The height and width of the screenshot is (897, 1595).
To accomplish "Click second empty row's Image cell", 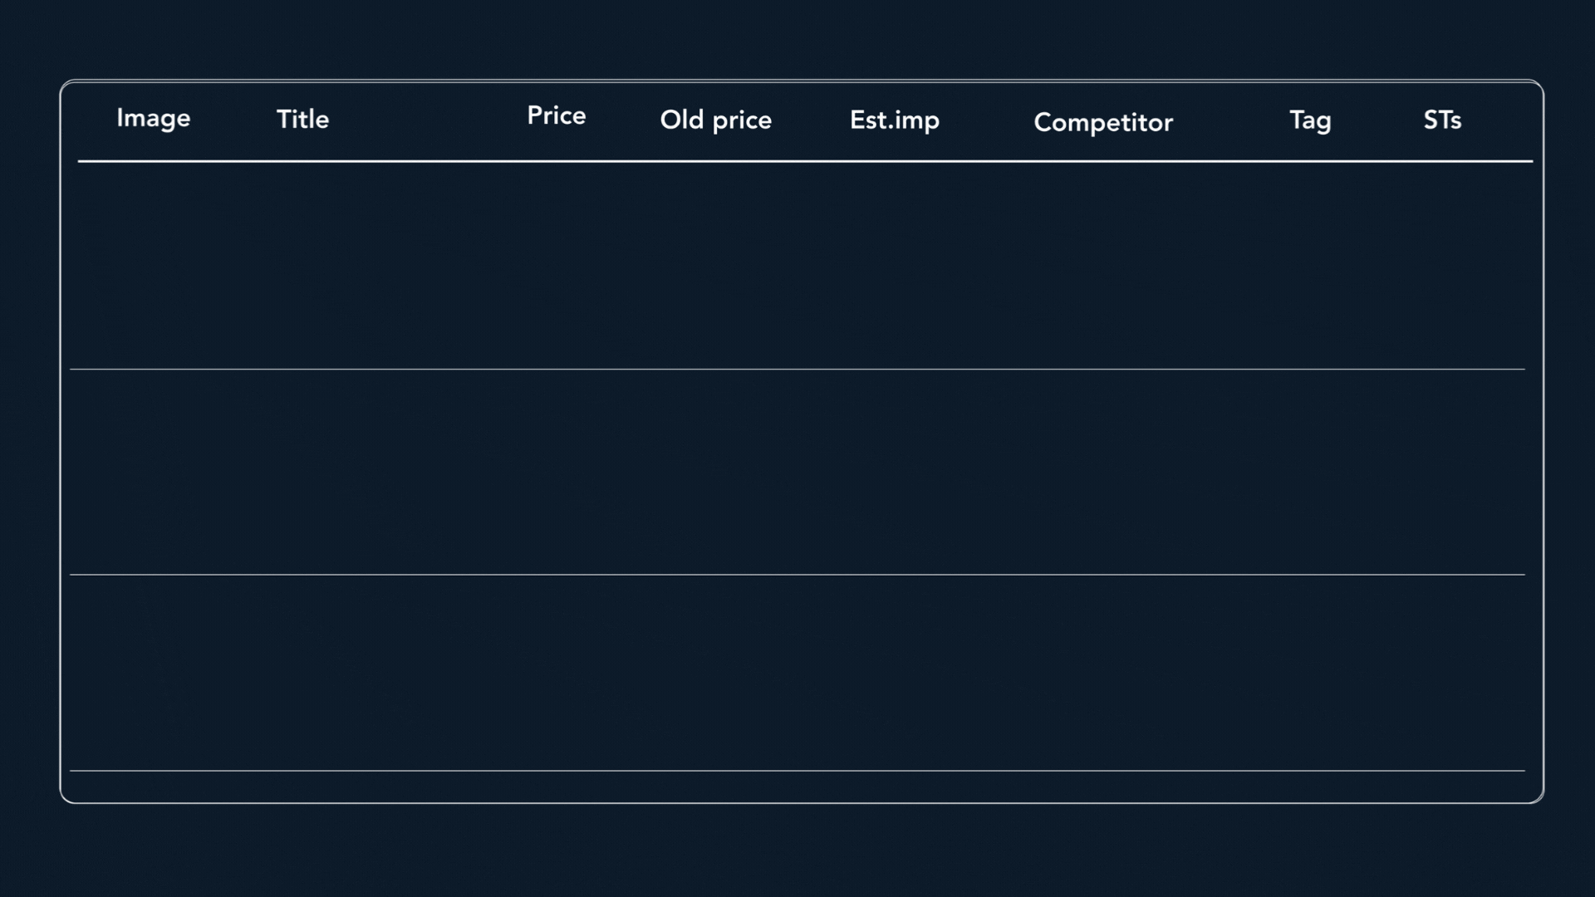I will 154,472.
